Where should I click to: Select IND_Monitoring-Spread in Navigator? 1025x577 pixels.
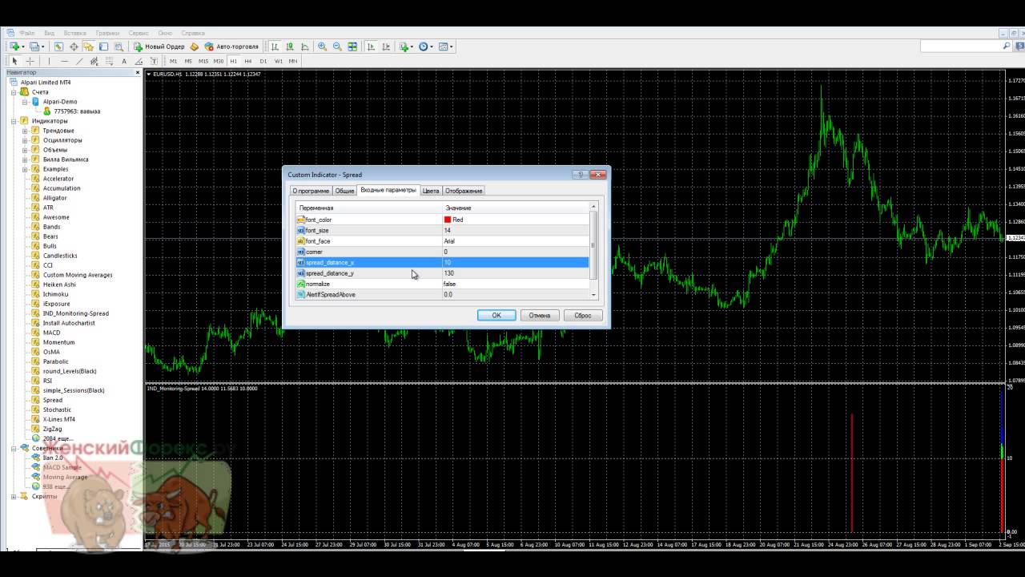76,313
